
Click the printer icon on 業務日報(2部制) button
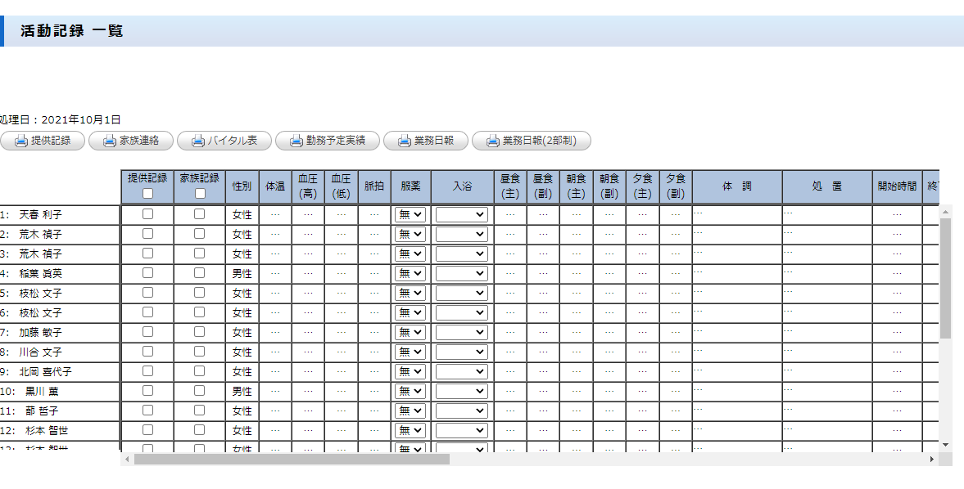coord(493,141)
